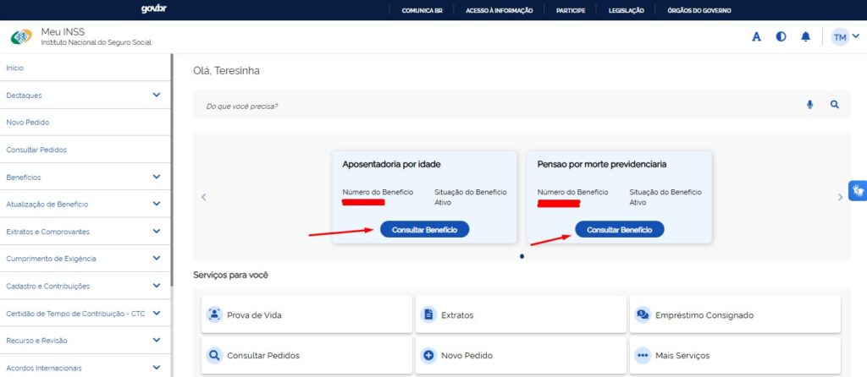Viewport: 867px width, 377px height.
Task: Activate voice search microphone icon
Action: click(810, 104)
